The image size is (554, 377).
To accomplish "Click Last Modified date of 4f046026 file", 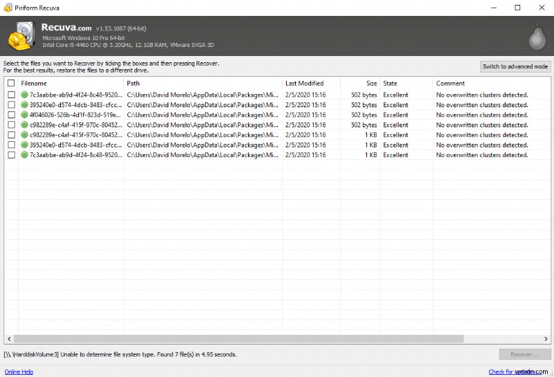I will pyautogui.click(x=305, y=115).
